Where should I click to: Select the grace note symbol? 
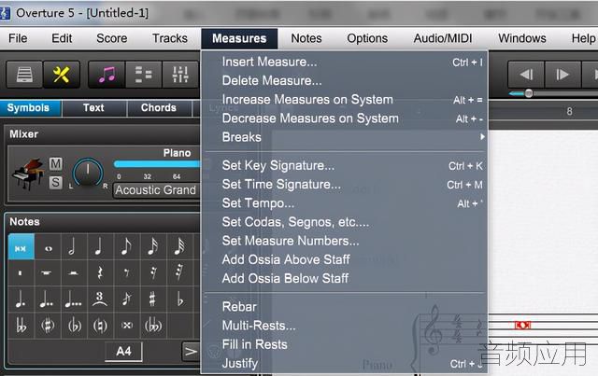[127, 299]
